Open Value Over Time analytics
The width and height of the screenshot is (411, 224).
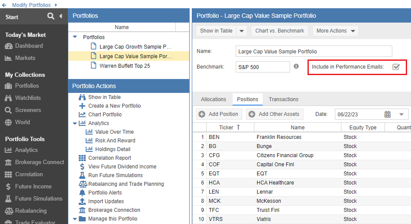(x=110, y=132)
